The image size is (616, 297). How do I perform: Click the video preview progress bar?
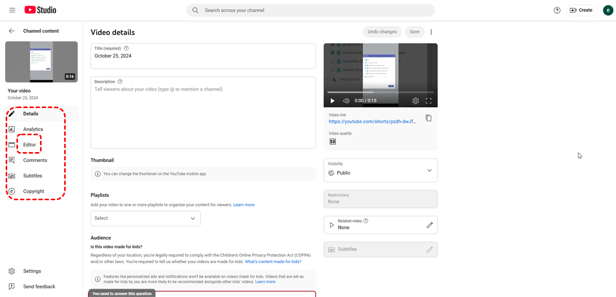point(380,92)
